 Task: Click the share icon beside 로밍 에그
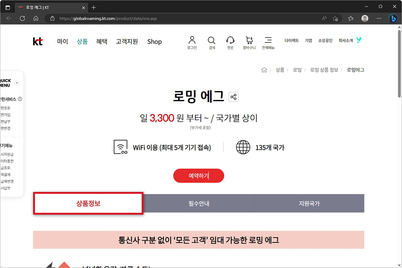(x=234, y=97)
